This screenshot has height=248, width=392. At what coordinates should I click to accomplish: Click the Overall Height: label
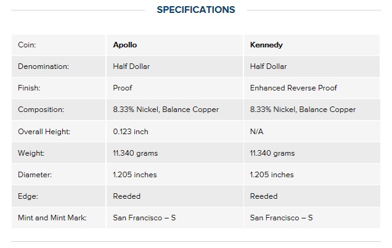tap(44, 132)
